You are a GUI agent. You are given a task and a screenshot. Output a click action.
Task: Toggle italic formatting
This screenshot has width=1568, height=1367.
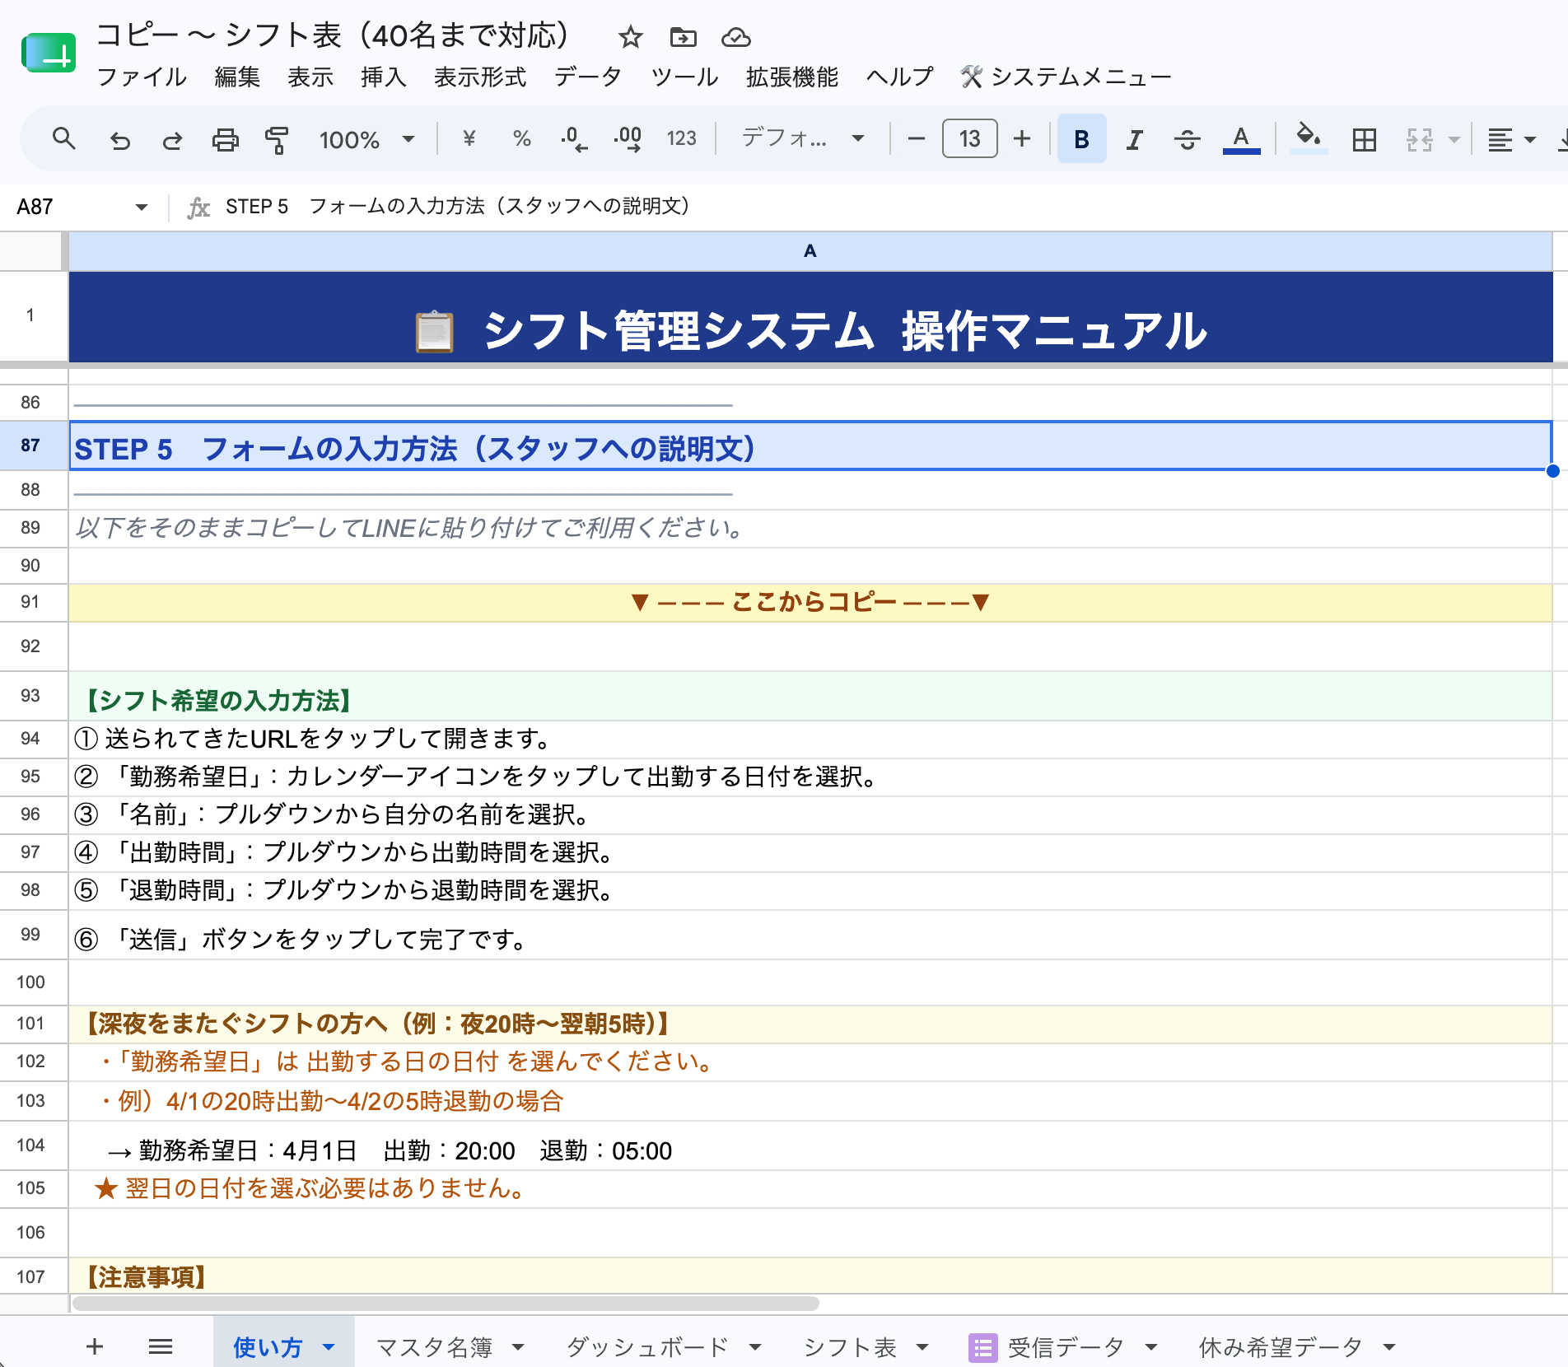(1134, 140)
